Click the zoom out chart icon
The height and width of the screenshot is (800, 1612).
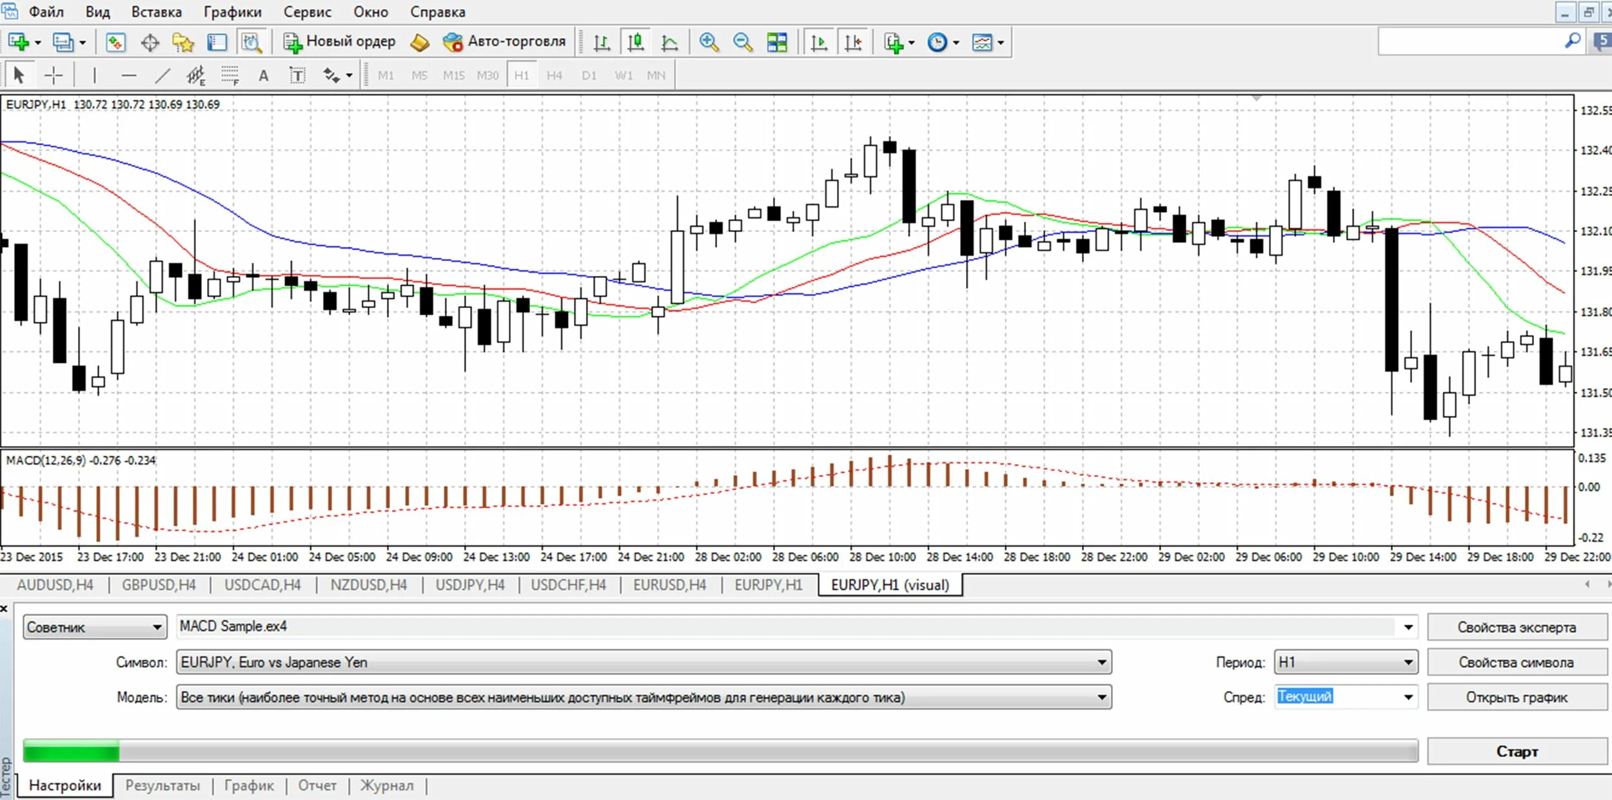743,43
